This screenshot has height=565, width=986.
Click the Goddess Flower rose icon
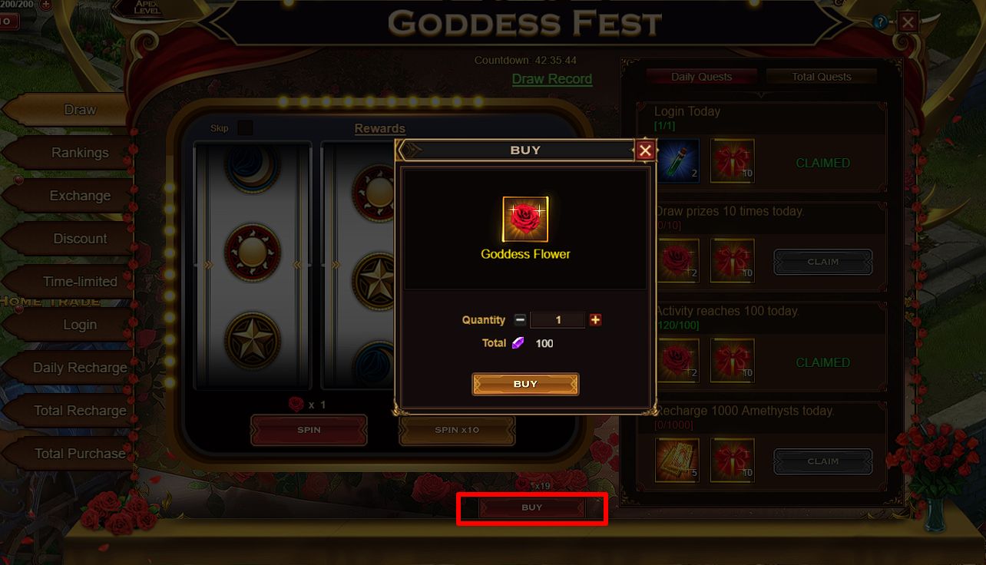(525, 220)
